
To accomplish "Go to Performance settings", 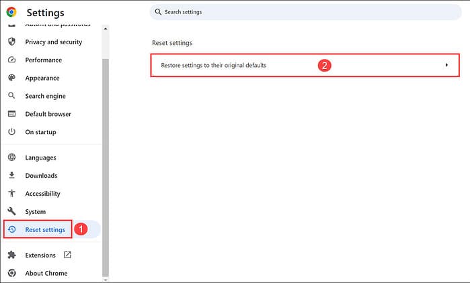I will 44,60.
